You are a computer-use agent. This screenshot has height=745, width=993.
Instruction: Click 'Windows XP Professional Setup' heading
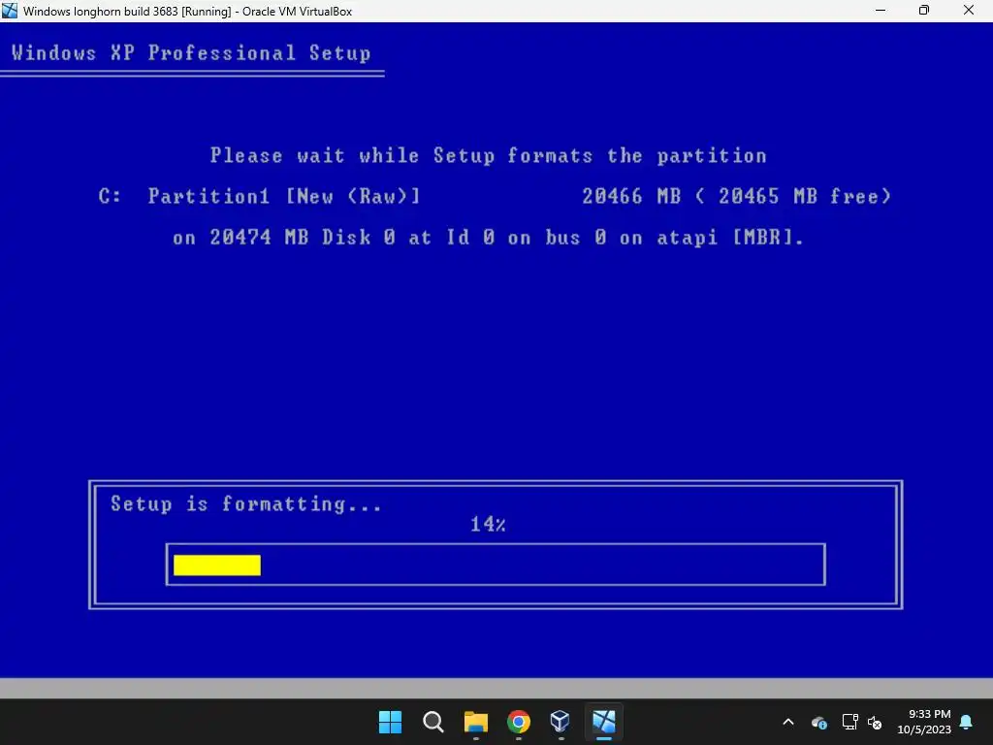pos(191,52)
